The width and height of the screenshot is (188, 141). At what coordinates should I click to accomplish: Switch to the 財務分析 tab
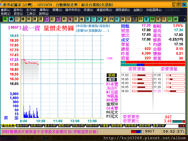tap(92, 126)
